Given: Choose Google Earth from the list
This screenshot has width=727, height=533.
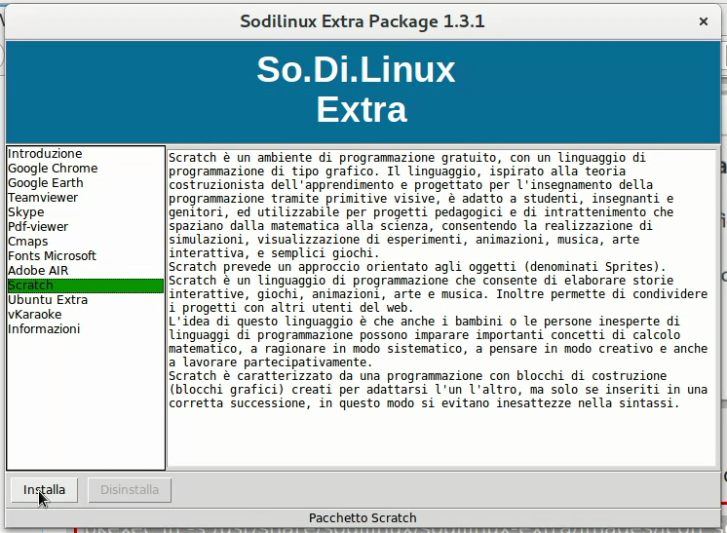Looking at the screenshot, I should pyautogui.click(x=46, y=183).
